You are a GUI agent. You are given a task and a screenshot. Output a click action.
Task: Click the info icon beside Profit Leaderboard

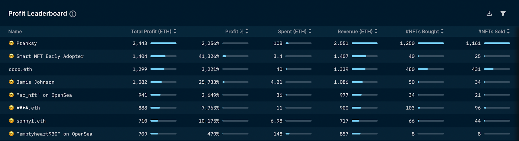(x=73, y=14)
